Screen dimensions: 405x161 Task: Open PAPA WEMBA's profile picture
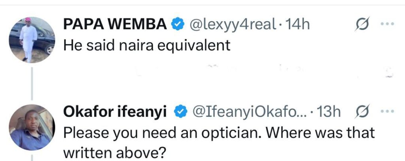tap(31, 40)
